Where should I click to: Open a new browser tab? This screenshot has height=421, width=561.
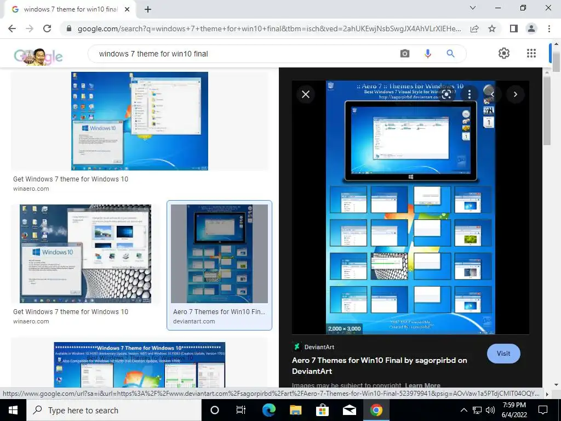(x=148, y=9)
